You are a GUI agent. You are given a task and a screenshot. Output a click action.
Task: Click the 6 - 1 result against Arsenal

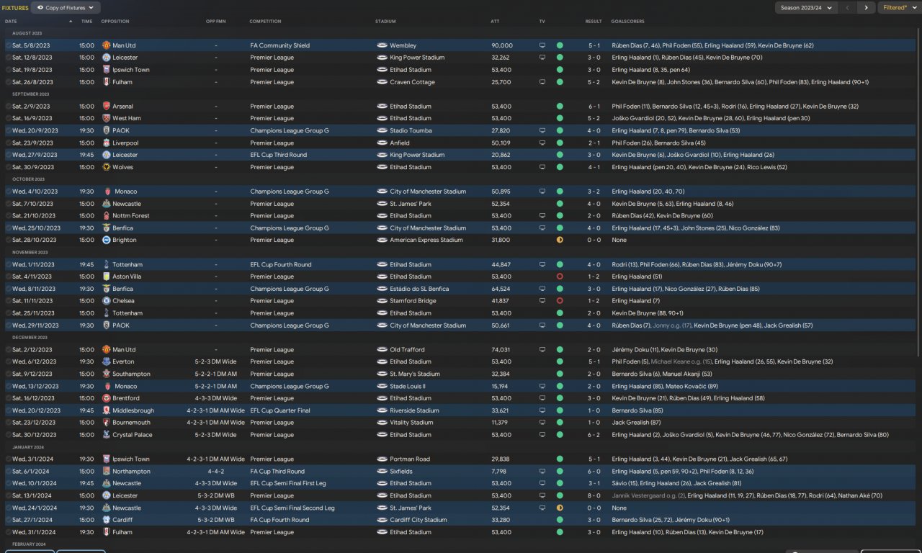(594, 107)
